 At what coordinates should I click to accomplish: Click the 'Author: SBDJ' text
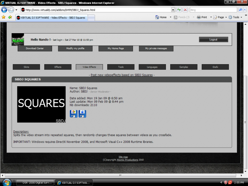(x=79, y=91)
